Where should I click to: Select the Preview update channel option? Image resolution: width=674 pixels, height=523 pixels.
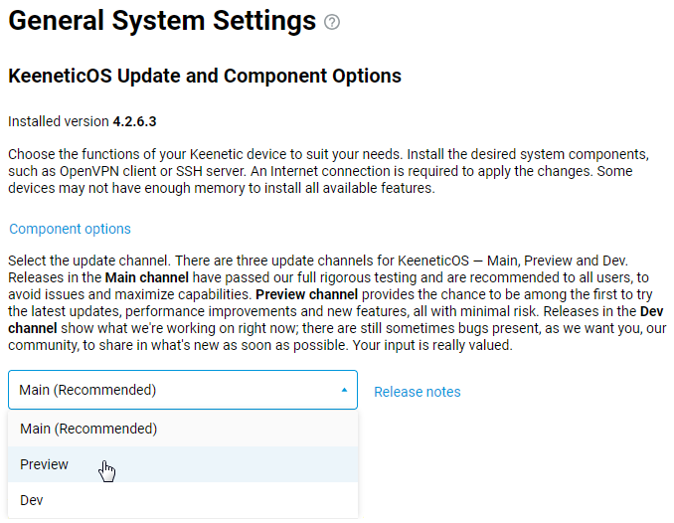[x=45, y=464]
